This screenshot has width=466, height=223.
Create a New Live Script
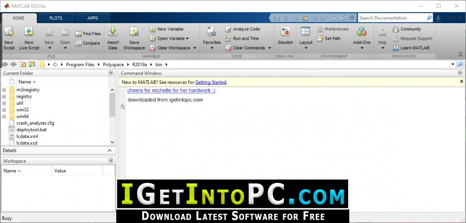click(29, 38)
